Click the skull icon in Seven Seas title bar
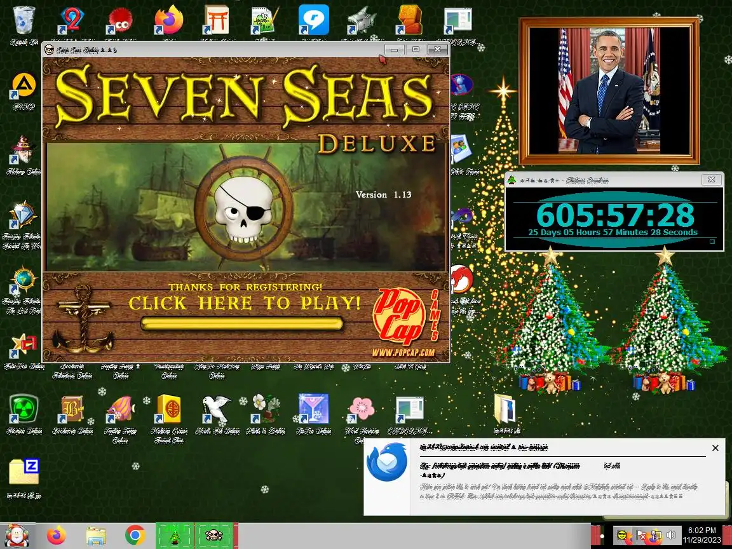The height and width of the screenshot is (549, 732). [x=49, y=50]
